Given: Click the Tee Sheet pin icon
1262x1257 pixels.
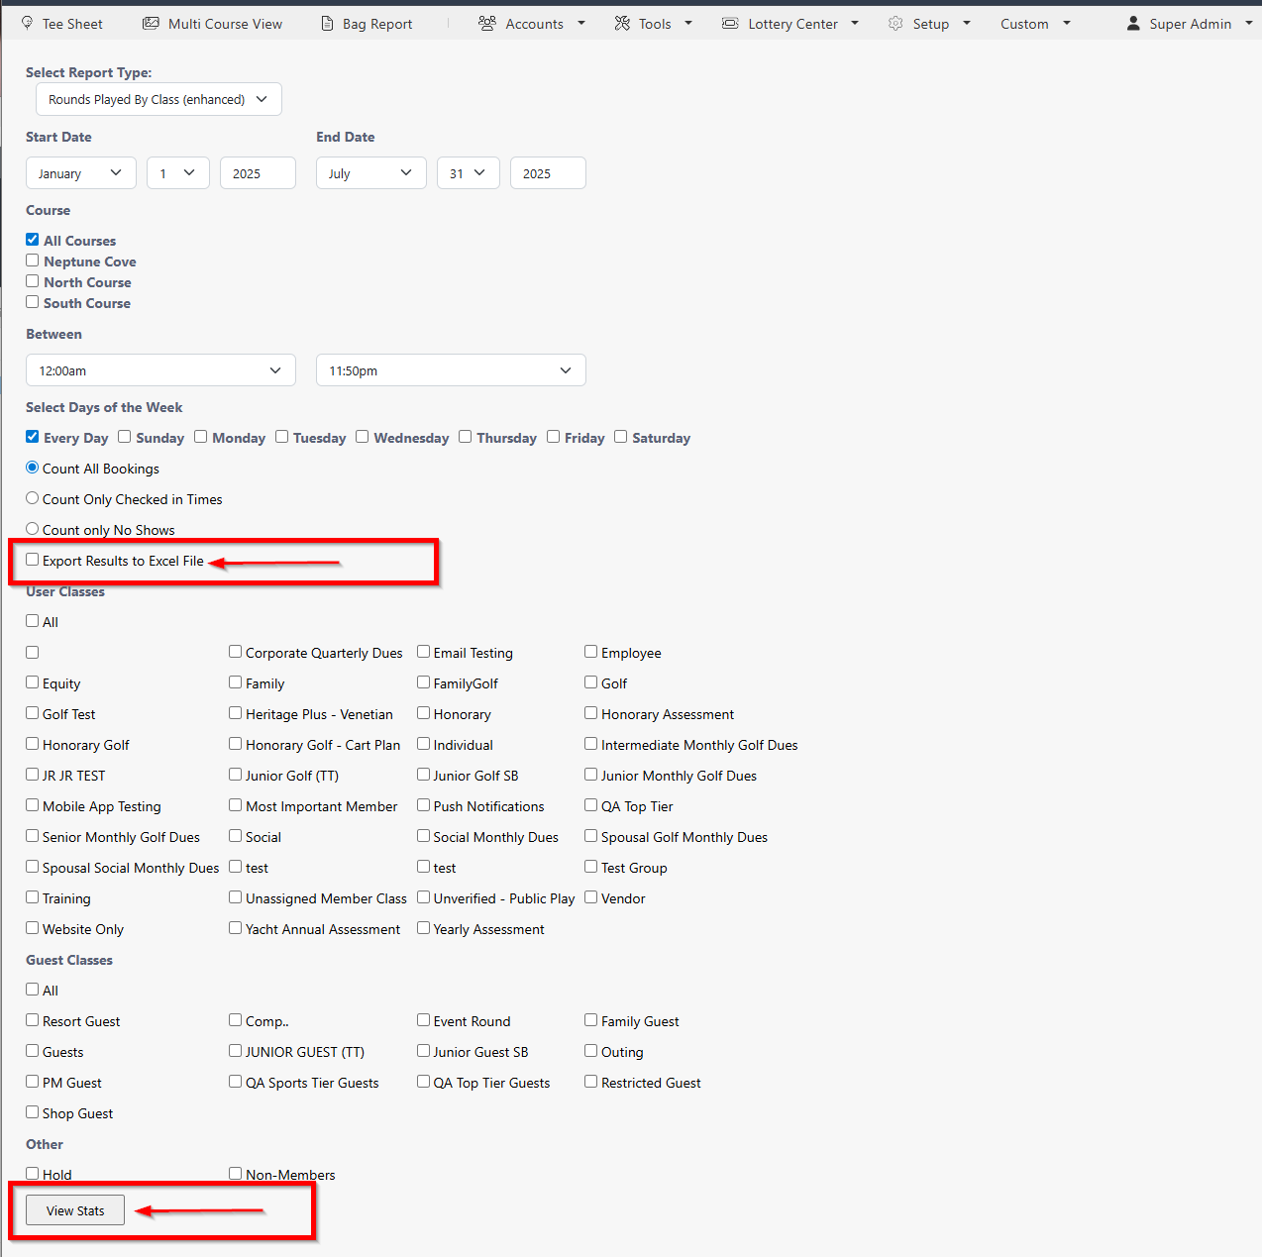Looking at the screenshot, I should click(27, 23).
